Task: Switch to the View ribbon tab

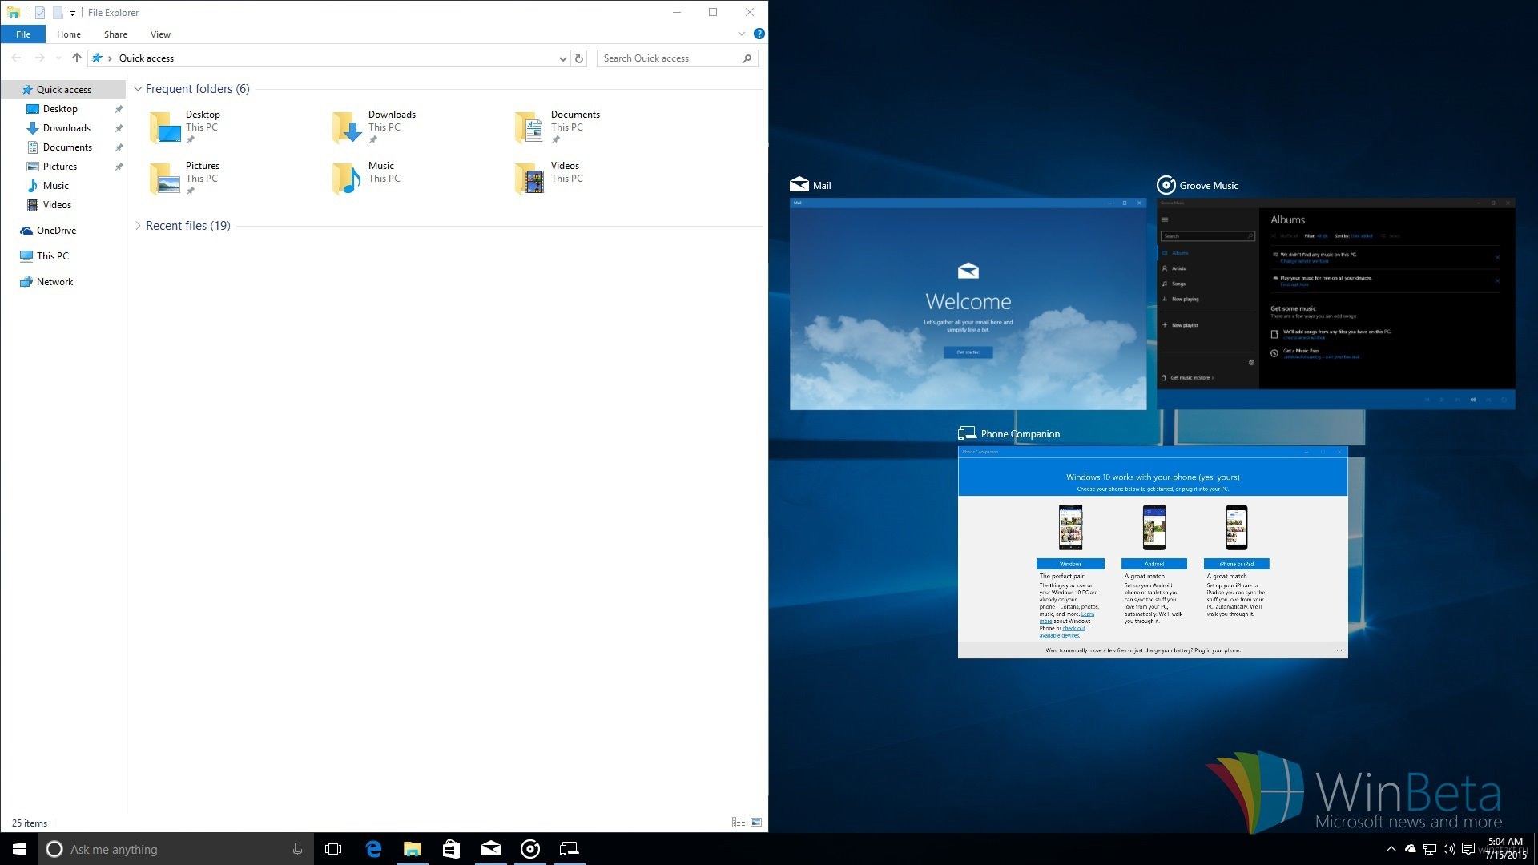Action: click(x=160, y=34)
